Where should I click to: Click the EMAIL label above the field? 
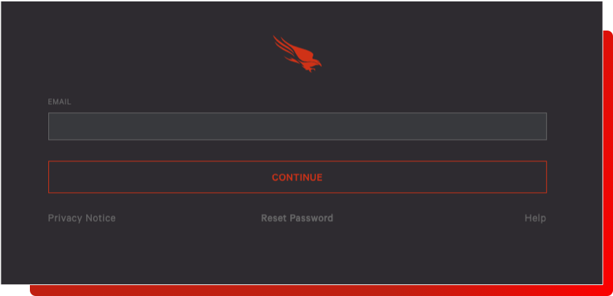(60, 102)
